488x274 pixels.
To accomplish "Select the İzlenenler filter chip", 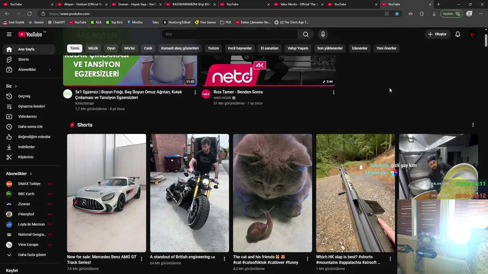I will tap(360, 48).
